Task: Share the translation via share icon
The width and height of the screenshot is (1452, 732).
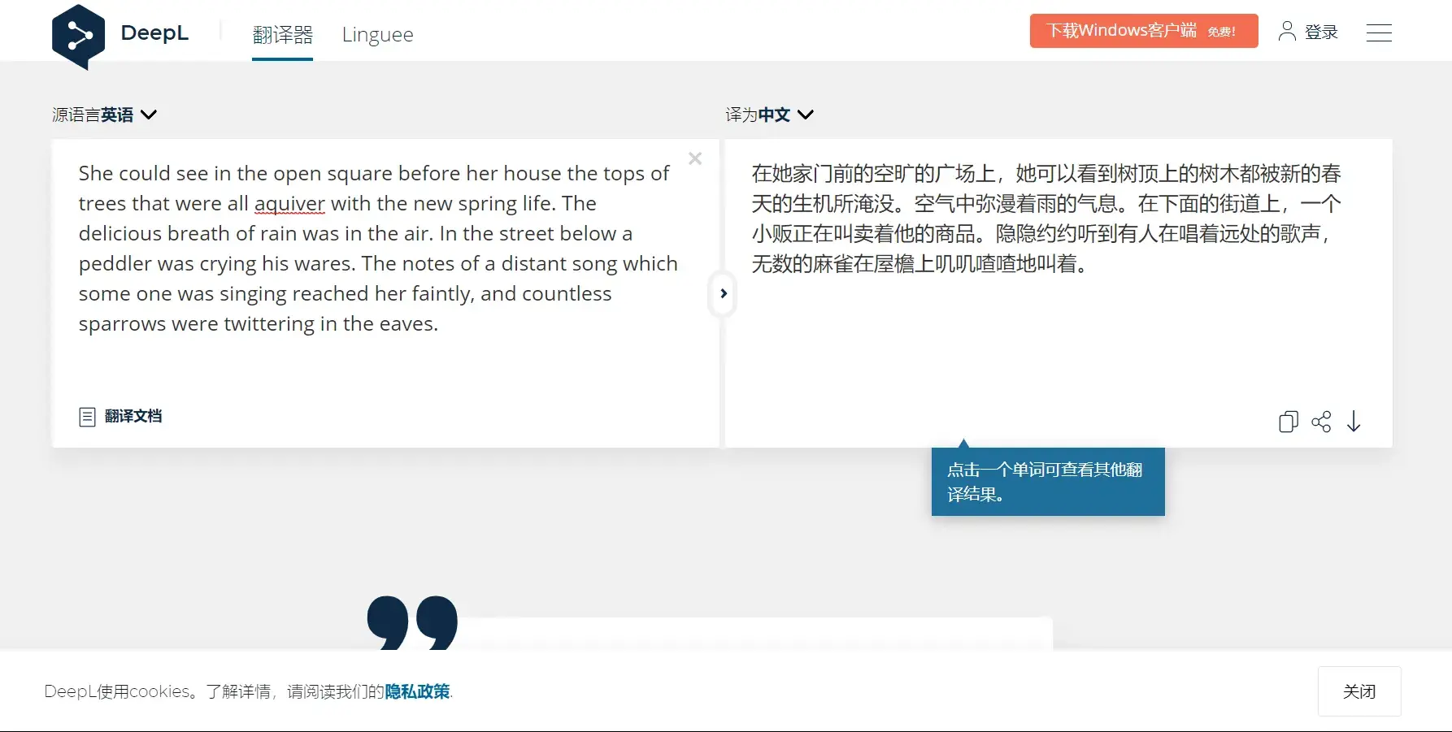Action: point(1321,422)
